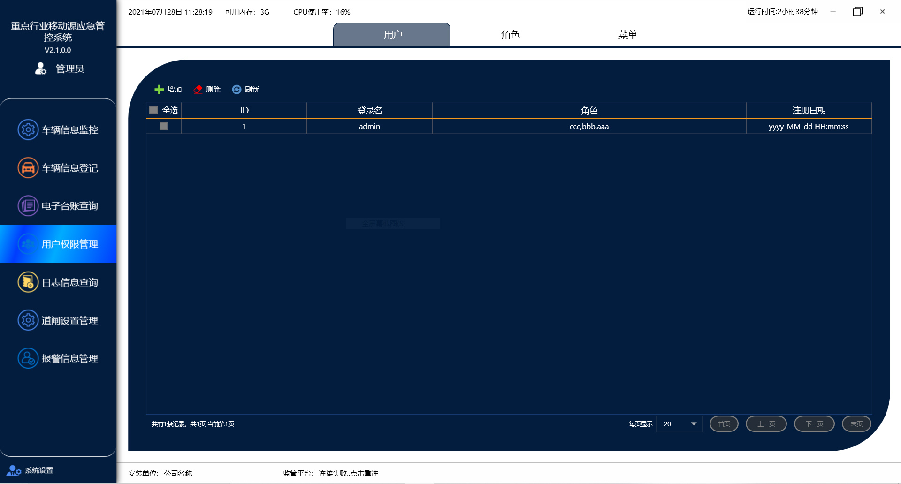Viewport: 901px width, 484px height.
Task: Open 车辆信息登记 via the orange car icon
Action: pos(28,168)
